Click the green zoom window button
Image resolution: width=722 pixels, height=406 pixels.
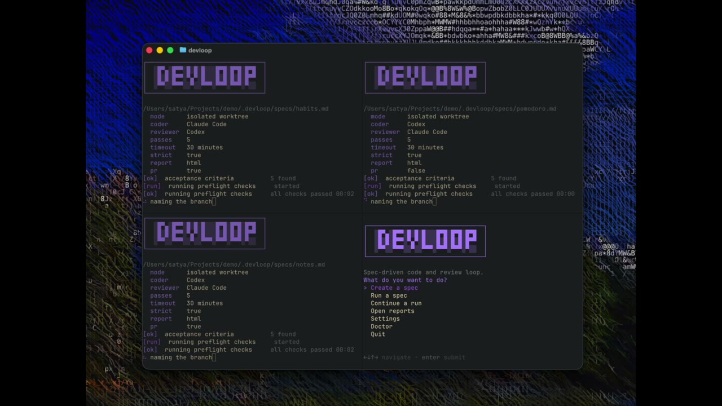170,50
